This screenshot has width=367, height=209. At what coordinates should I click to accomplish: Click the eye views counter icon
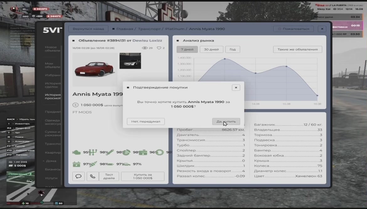(x=145, y=48)
